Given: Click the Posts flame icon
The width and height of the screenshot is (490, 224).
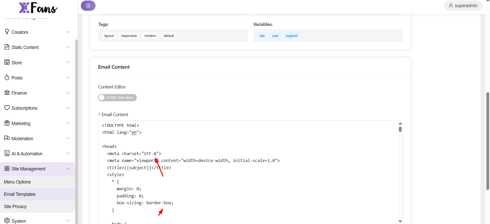Looking at the screenshot, I should click(x=7, y=77).
